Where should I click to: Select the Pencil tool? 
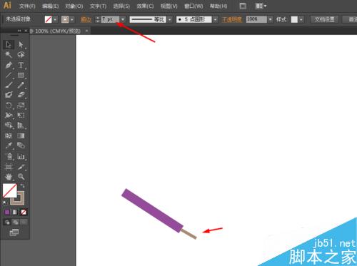21,85
